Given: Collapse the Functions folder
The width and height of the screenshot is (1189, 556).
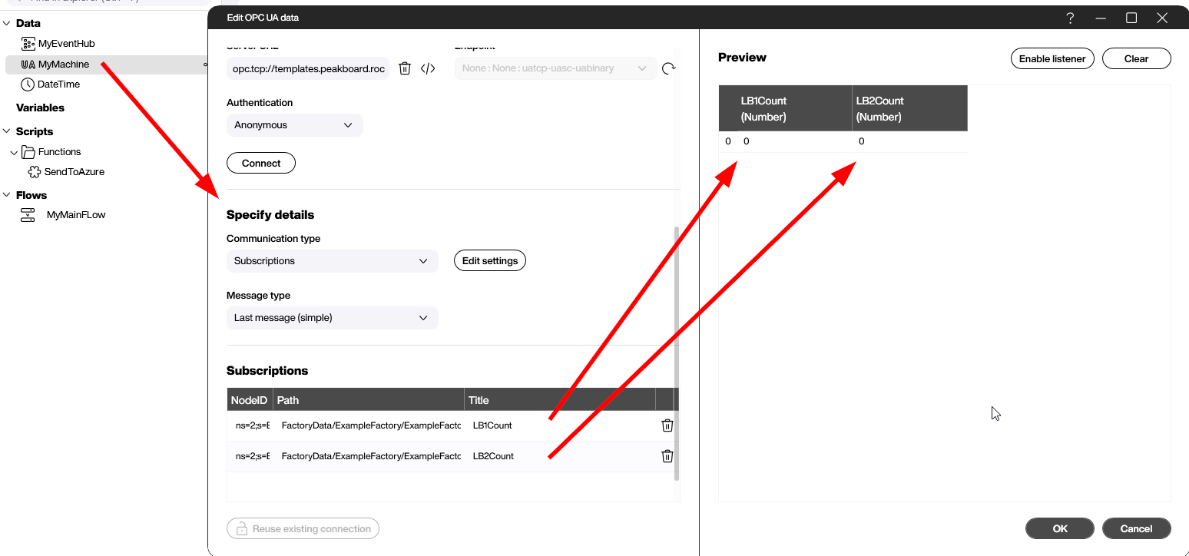Looking at the screenshot, I should click(14, 152).
